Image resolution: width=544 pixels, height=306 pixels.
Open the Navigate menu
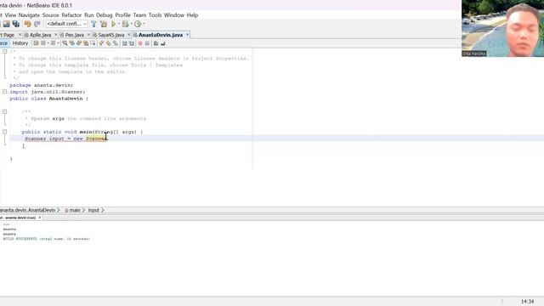(x=29, y=15)
